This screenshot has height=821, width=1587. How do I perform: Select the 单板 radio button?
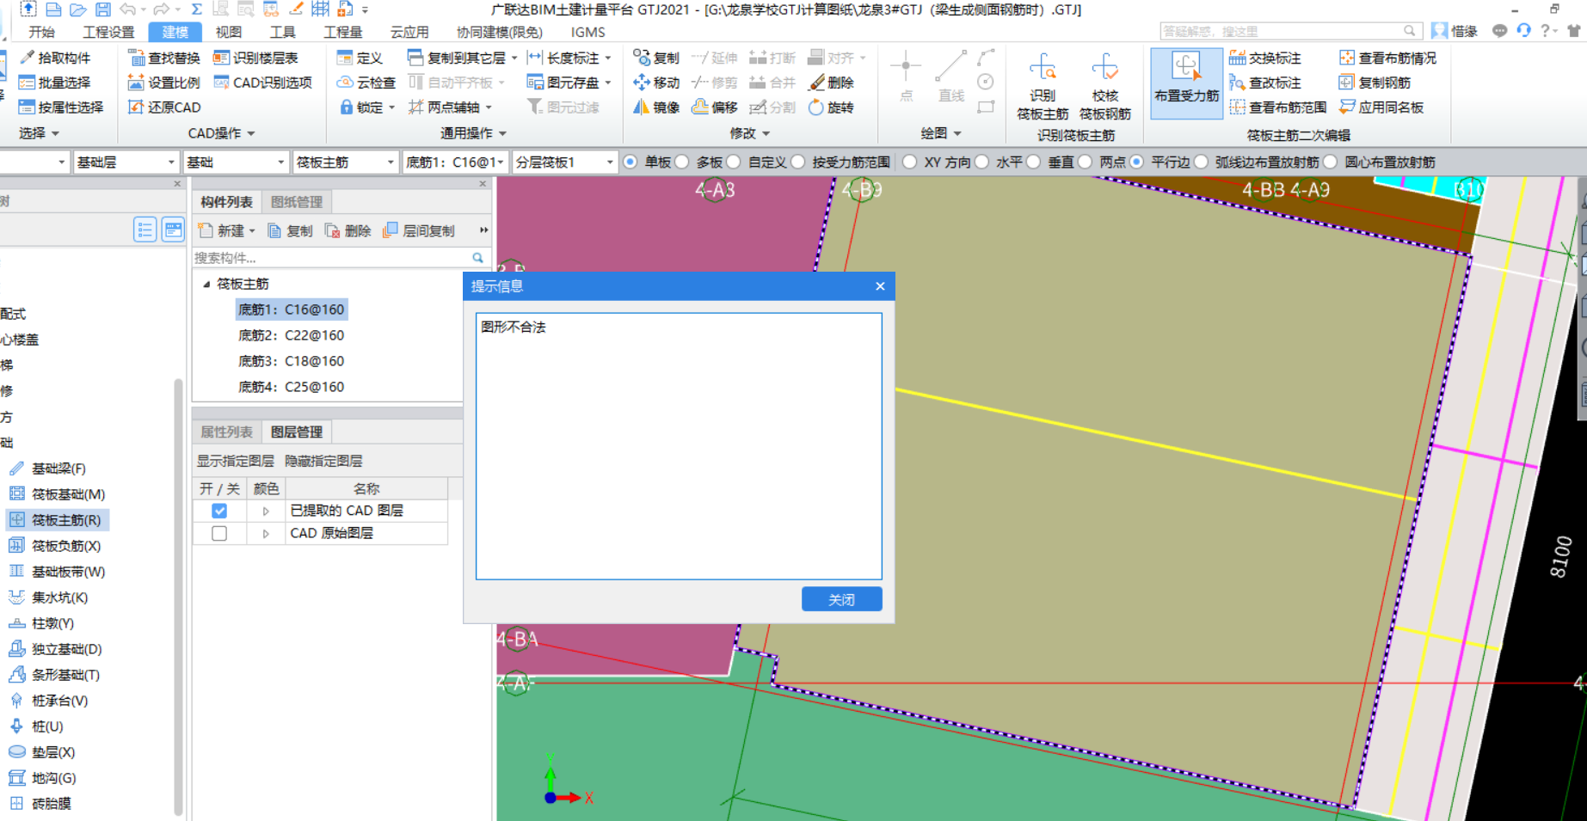(630, 162)
